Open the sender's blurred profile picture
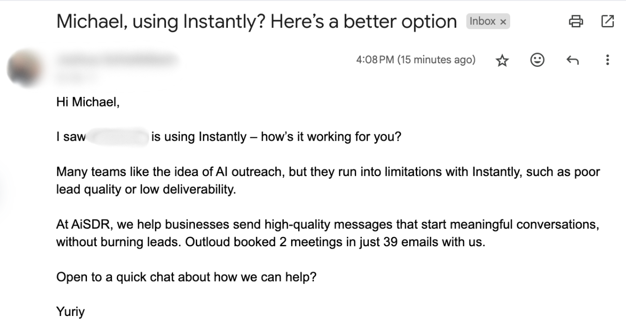The height and width of the screenshot is (329, 626). [23, 68]
